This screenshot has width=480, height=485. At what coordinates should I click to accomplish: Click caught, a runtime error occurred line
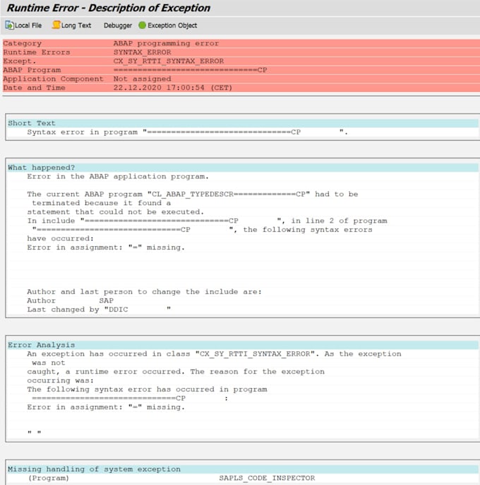pyautogui.click(x=176, y=372)
